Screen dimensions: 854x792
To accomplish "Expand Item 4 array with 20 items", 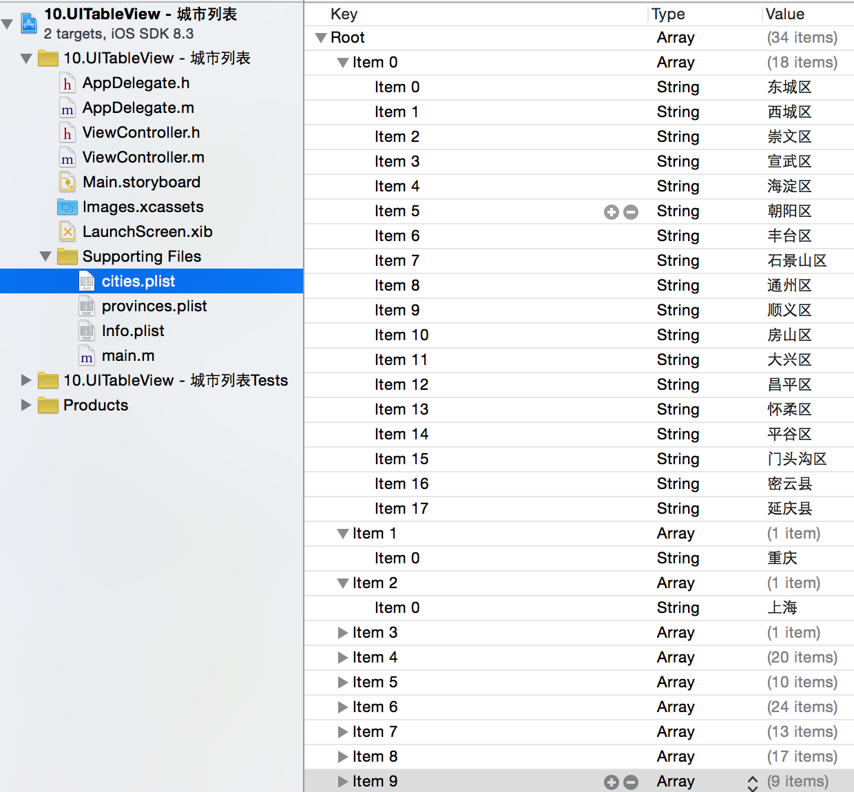I will pos(343,658).
